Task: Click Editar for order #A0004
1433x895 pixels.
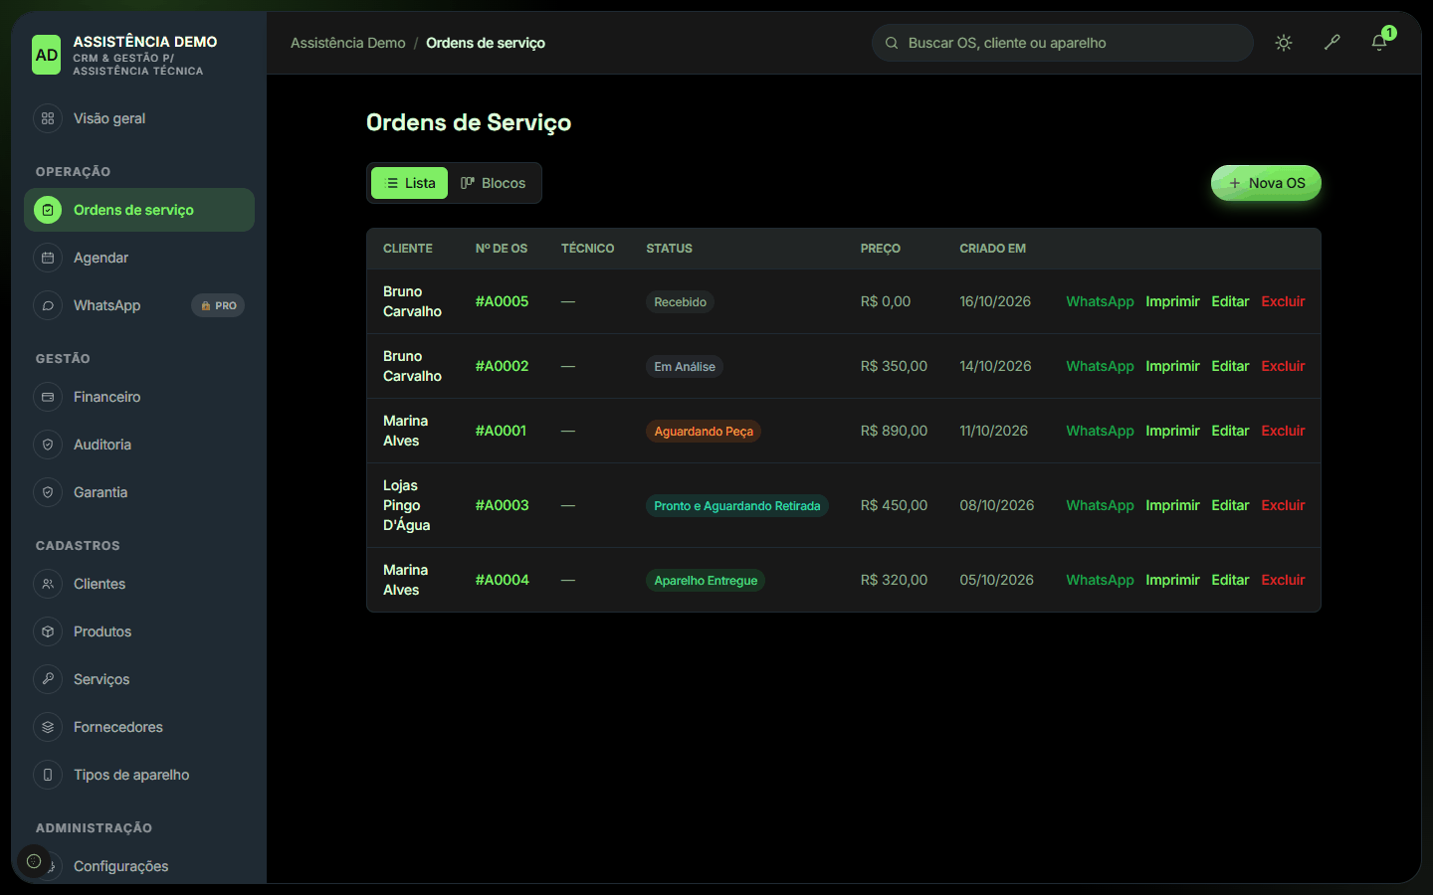Action: pos(1230,580)
